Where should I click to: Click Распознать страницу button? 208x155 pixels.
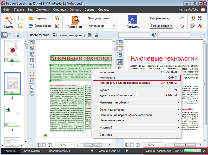(x=69, y=35)
